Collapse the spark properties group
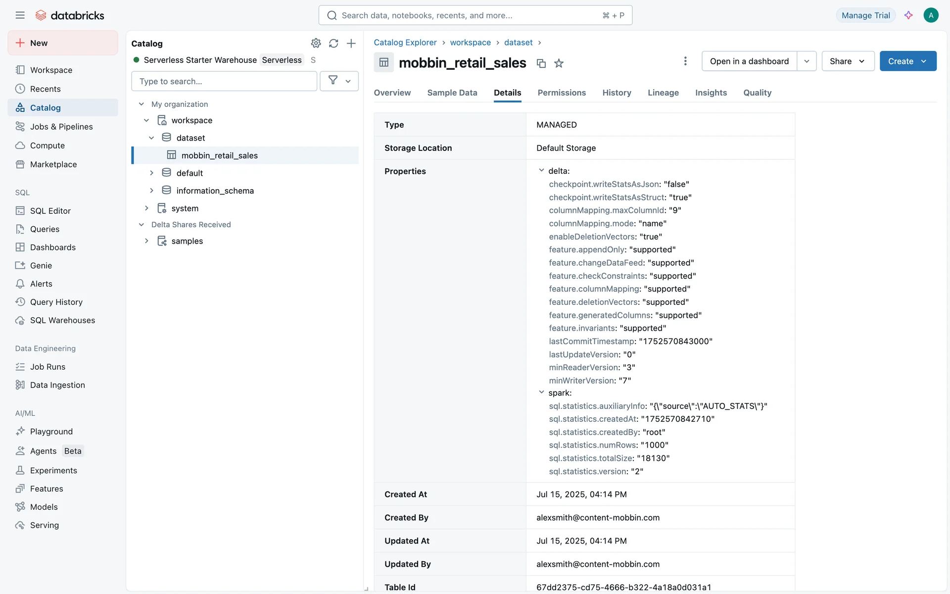This screenshot has width=950, height=594. 541,392
